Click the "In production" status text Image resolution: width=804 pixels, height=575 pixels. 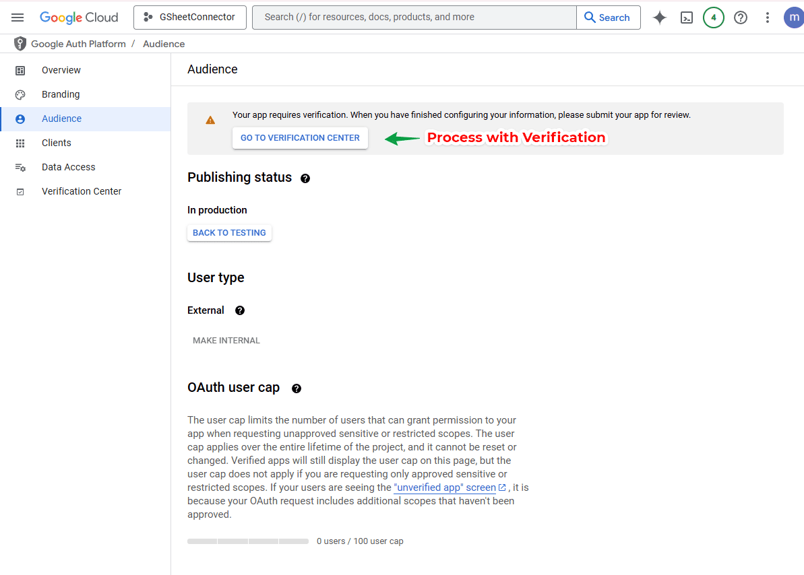217,210
